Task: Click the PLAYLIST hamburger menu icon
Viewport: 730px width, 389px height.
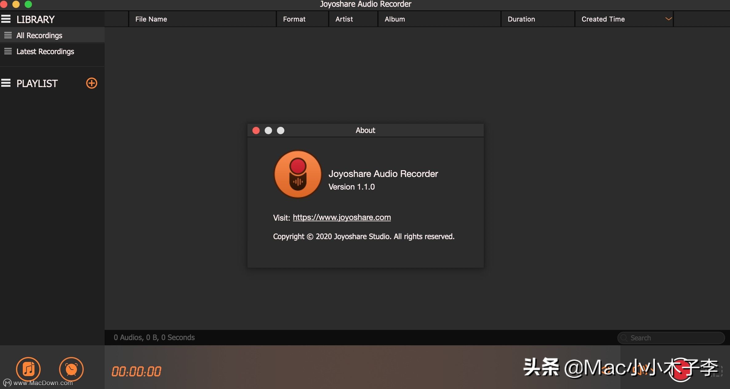Action: click(6, 83)
